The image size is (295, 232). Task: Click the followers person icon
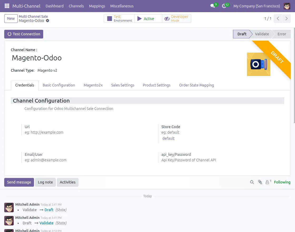(267, 182)
